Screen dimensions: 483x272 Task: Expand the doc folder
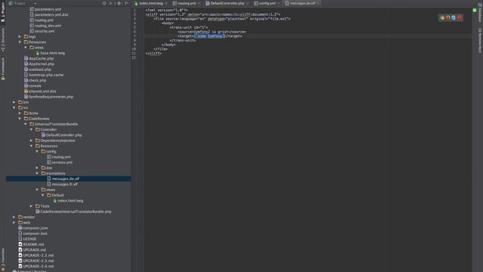point(37,168)
